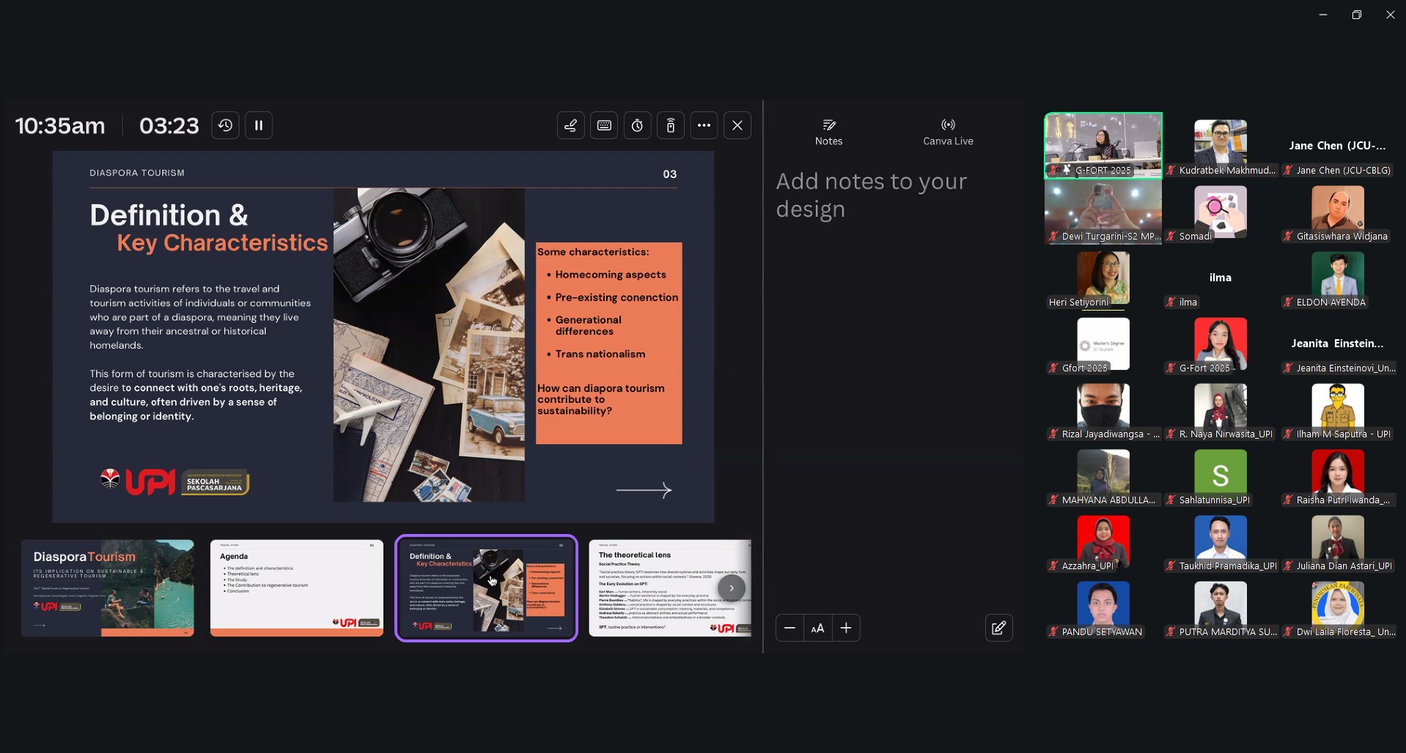Screen dimensions: 1406x753
Task: Open the three-dot more options menu
Action: [704, 125]
